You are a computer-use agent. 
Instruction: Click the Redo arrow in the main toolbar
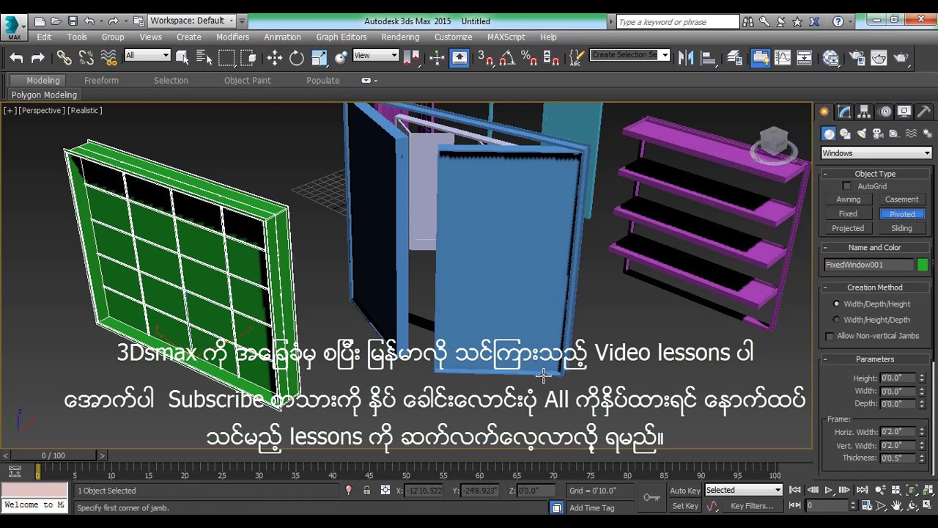click(x=38, y=58)
